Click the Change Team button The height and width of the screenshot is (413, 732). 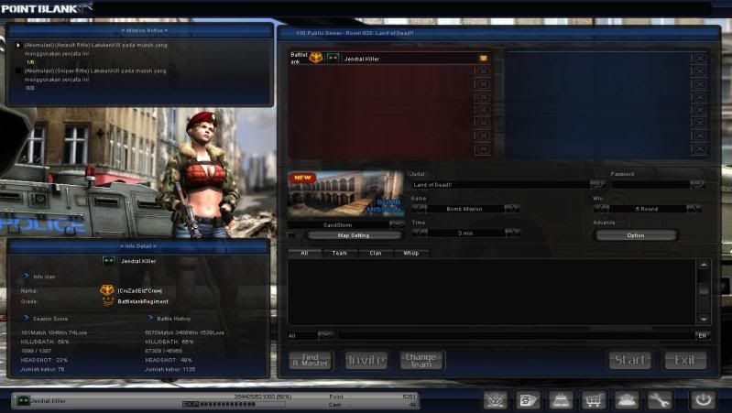pyautogui.click(x=421, y=360)
